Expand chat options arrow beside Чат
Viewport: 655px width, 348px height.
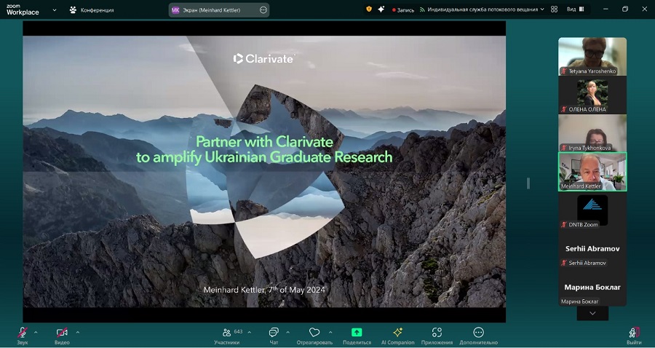(x=287, y=333)
